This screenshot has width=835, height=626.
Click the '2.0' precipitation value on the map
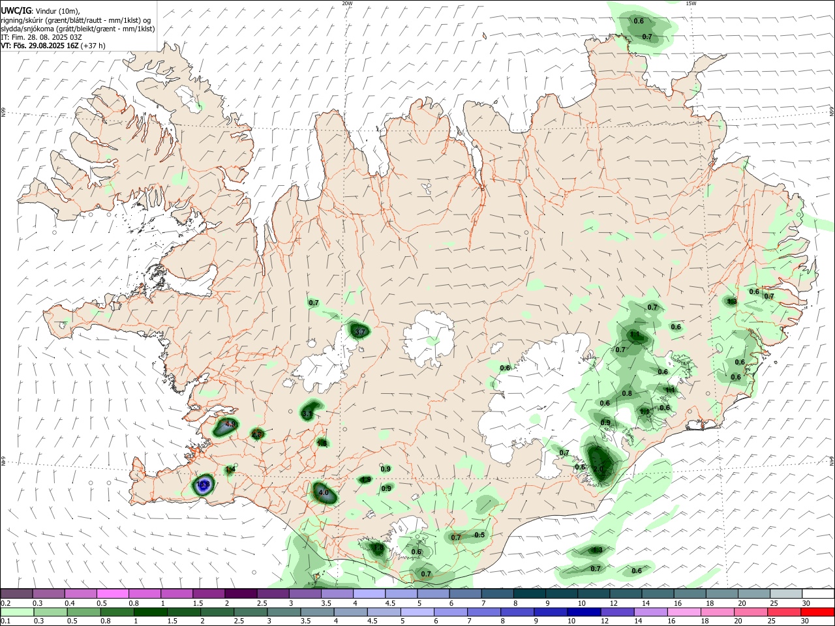pos(599,469)
